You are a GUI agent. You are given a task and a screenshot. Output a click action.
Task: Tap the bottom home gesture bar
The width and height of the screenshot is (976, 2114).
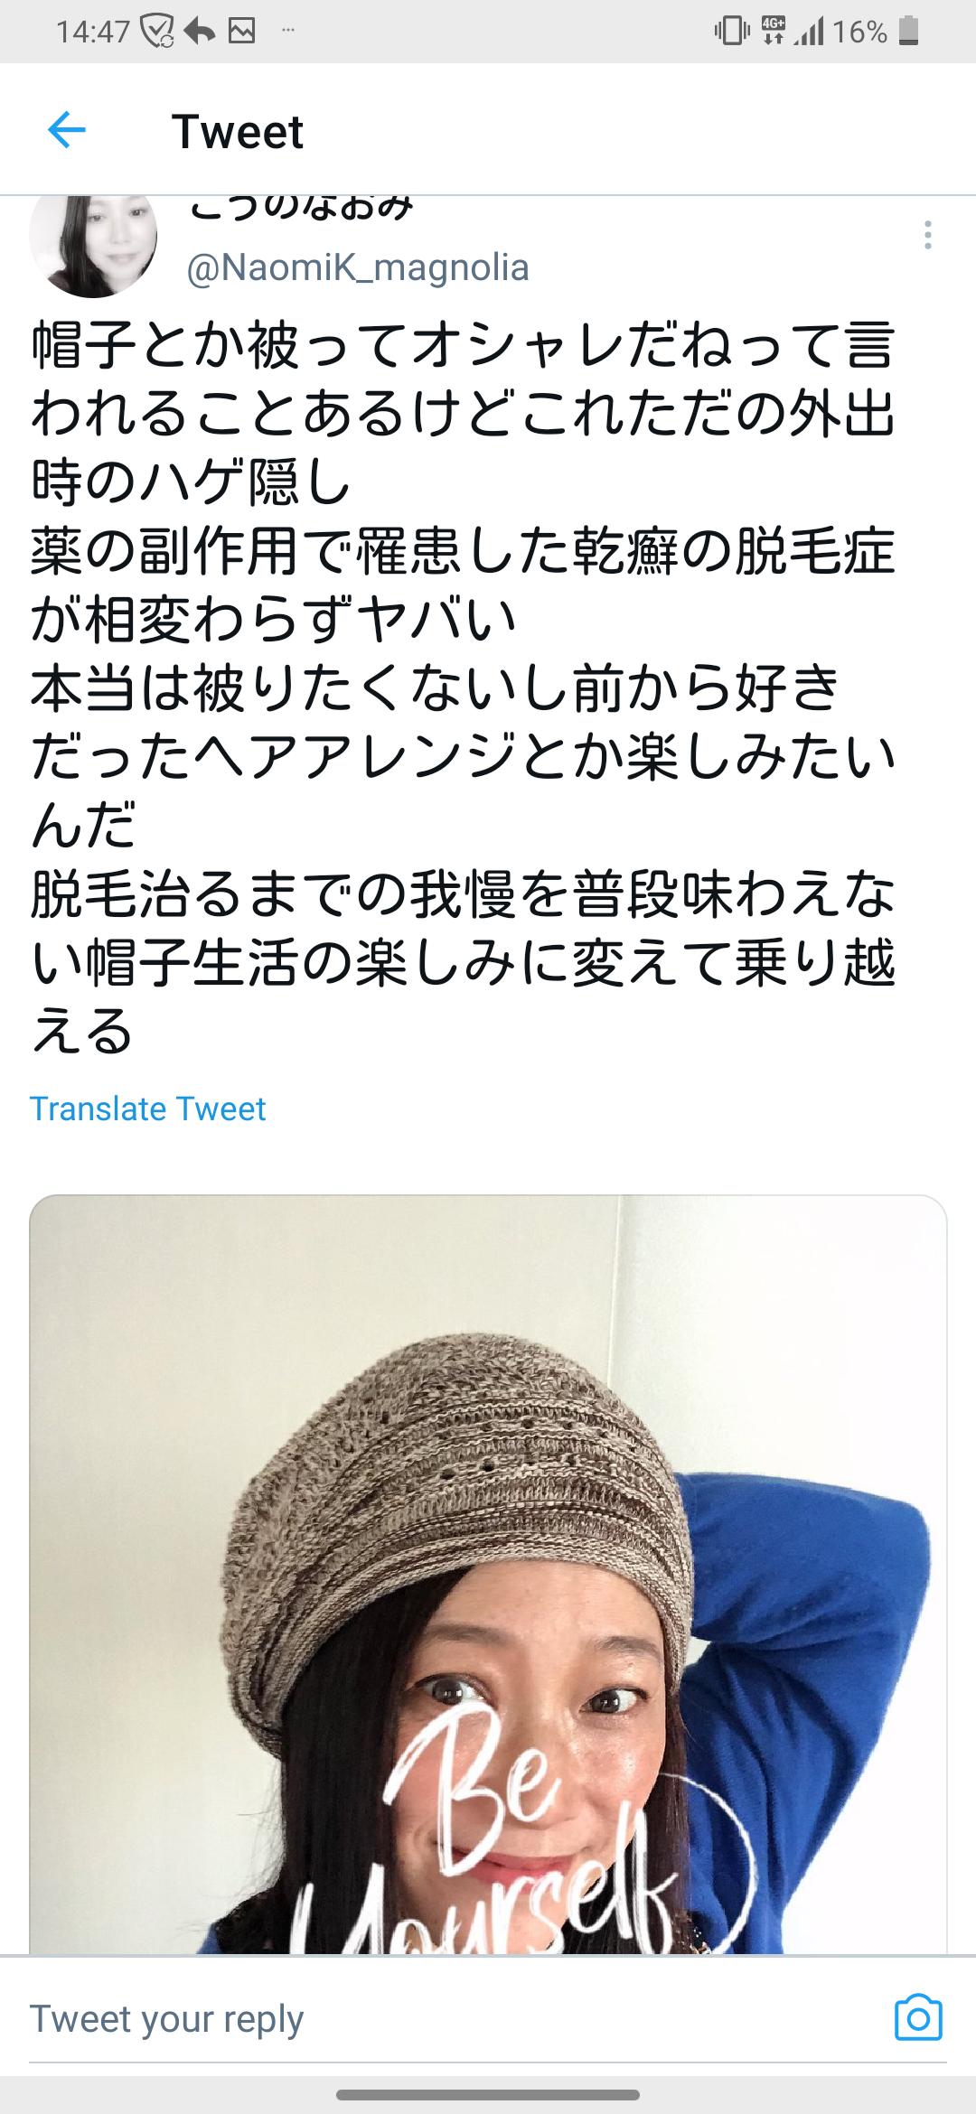coord(488,2094)
